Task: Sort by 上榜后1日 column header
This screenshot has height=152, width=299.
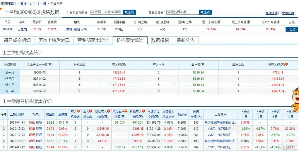Action: point(245,114)
